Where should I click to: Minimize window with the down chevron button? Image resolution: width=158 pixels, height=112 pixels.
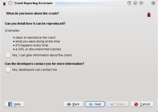tap(135, 3)
